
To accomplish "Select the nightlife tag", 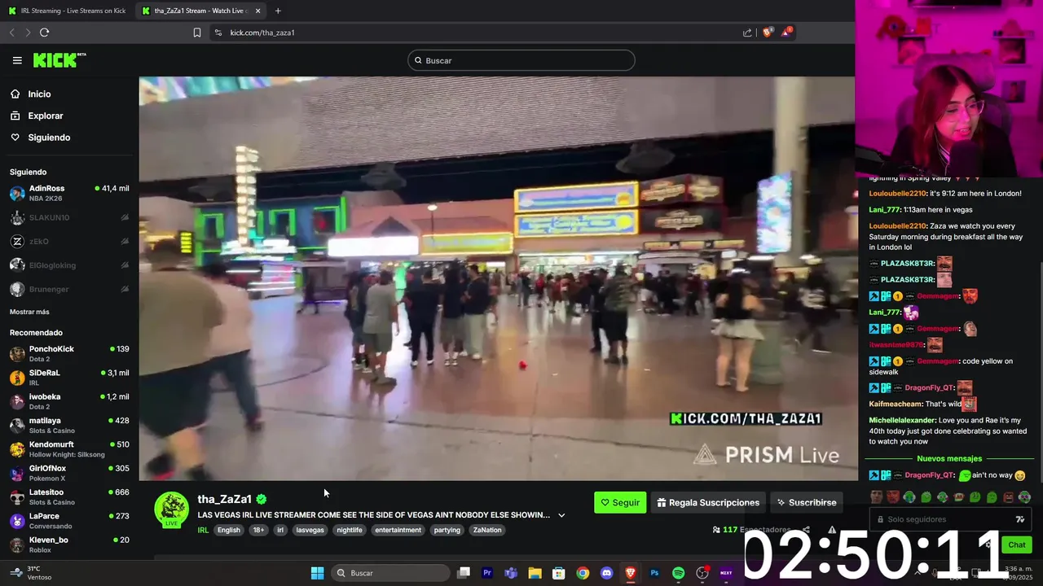I will click(x=350, y=530).
